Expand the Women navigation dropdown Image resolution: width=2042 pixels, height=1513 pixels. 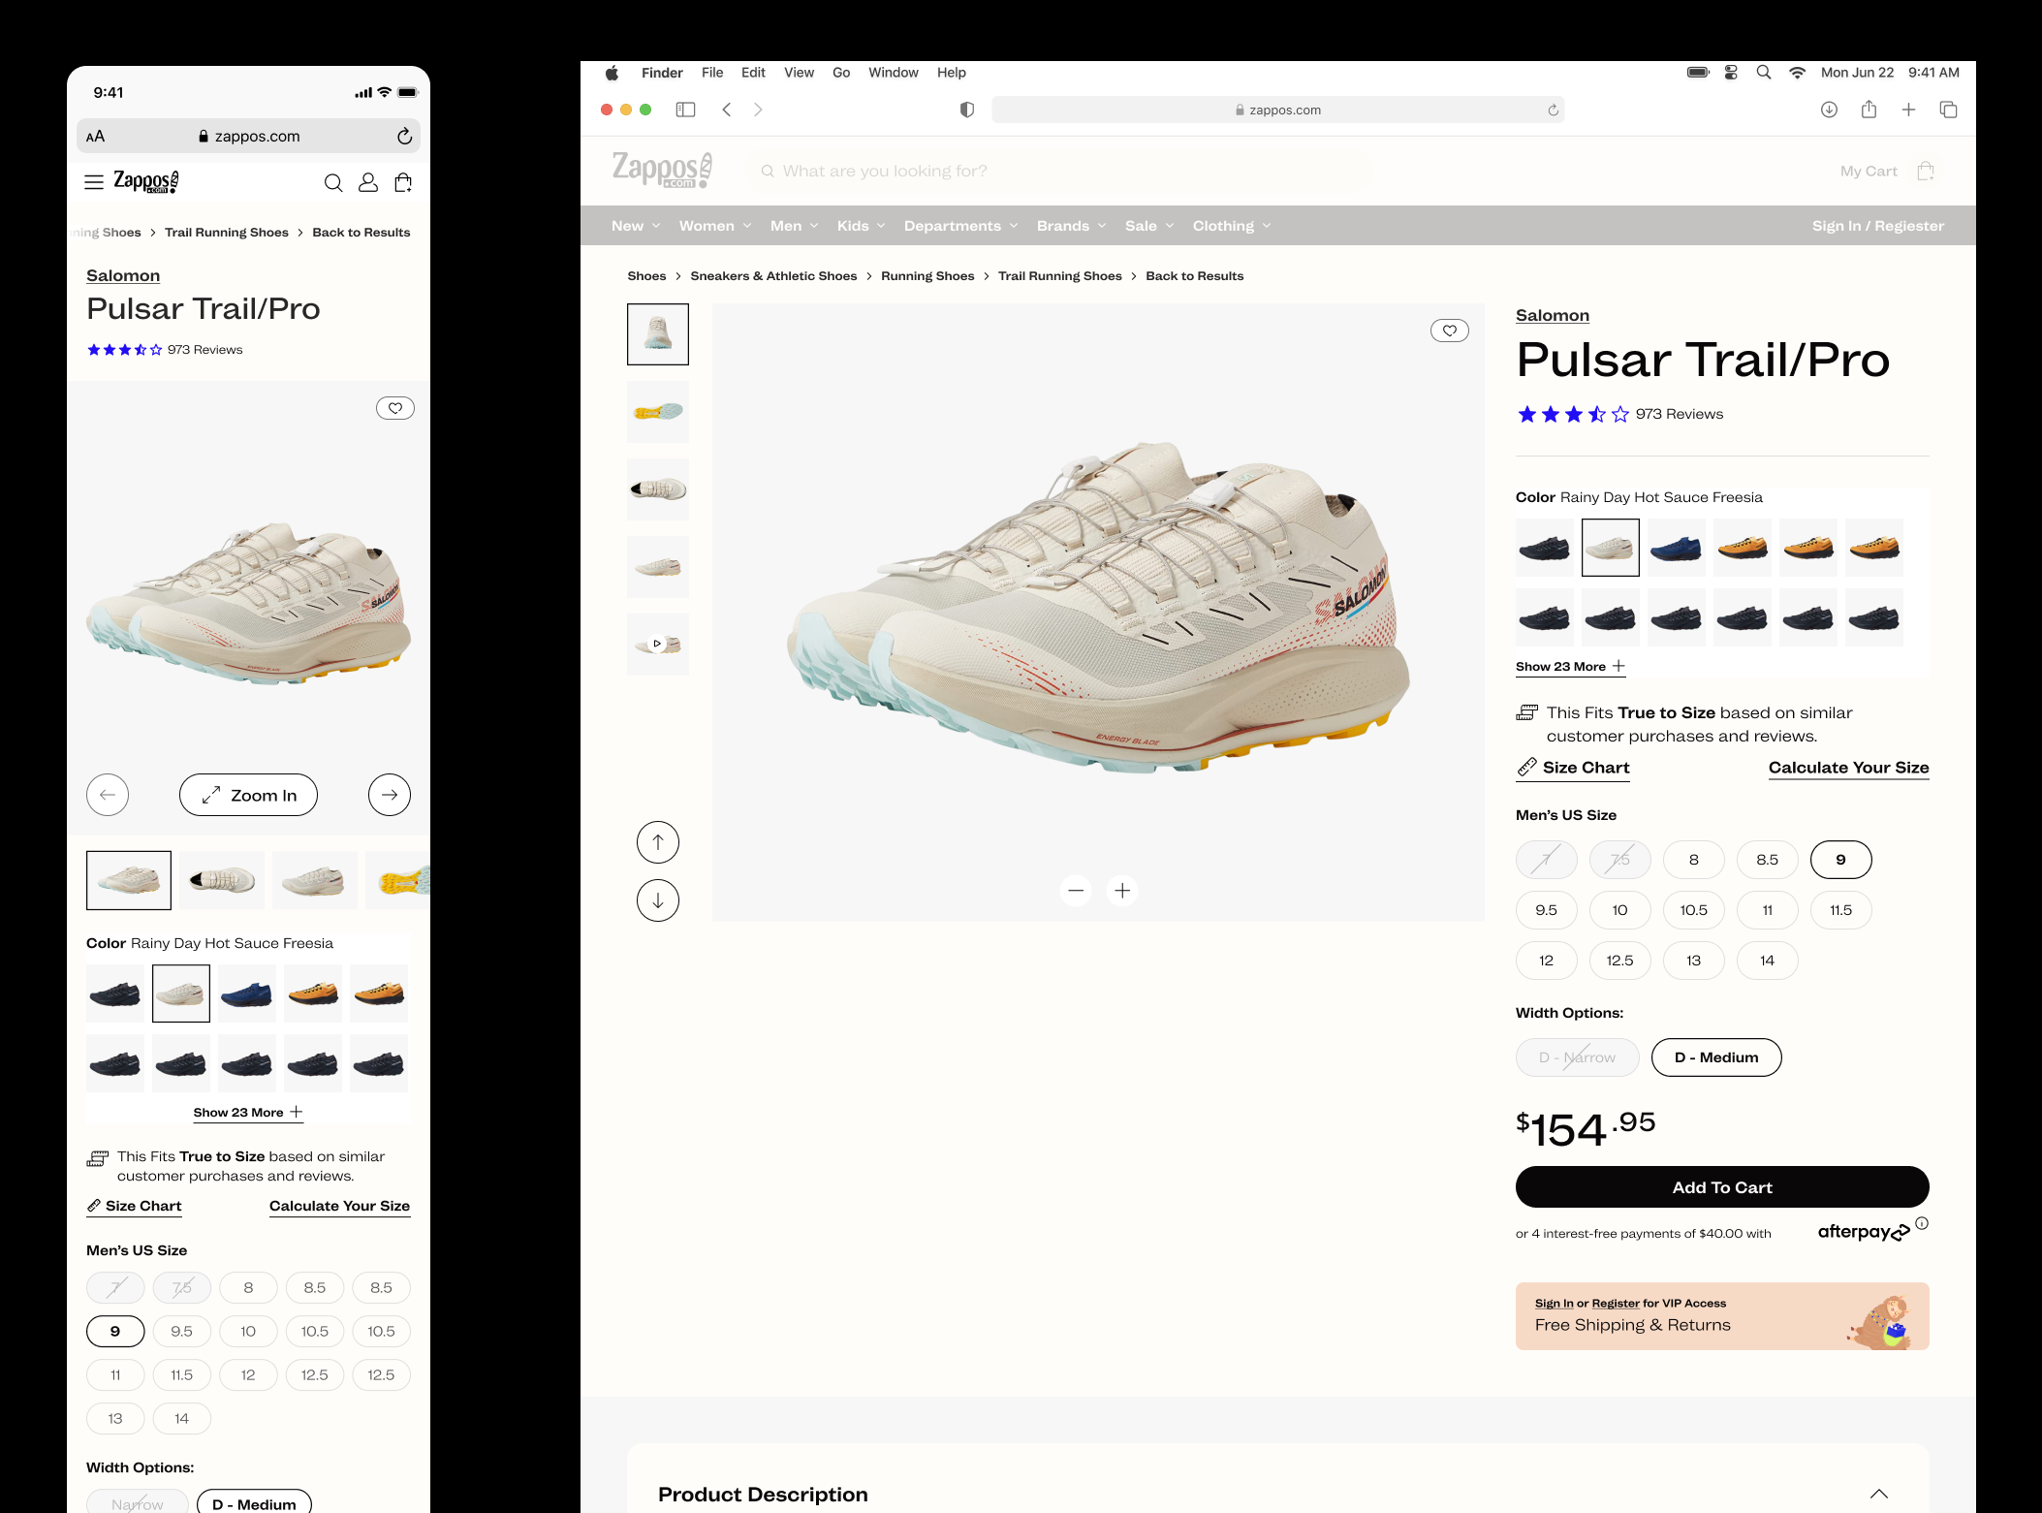pyautogui.click(x=715, y=226)
